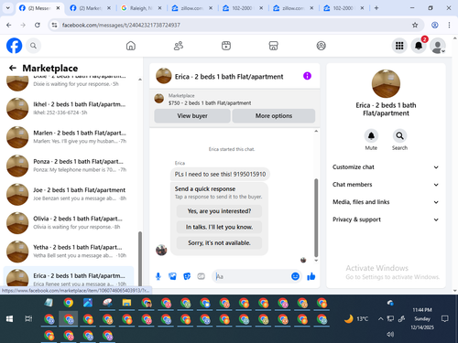Open the Windows Start menu
The width and height of the screenshot is (458, 343).
pyautogui.click(x=9, y=319)
